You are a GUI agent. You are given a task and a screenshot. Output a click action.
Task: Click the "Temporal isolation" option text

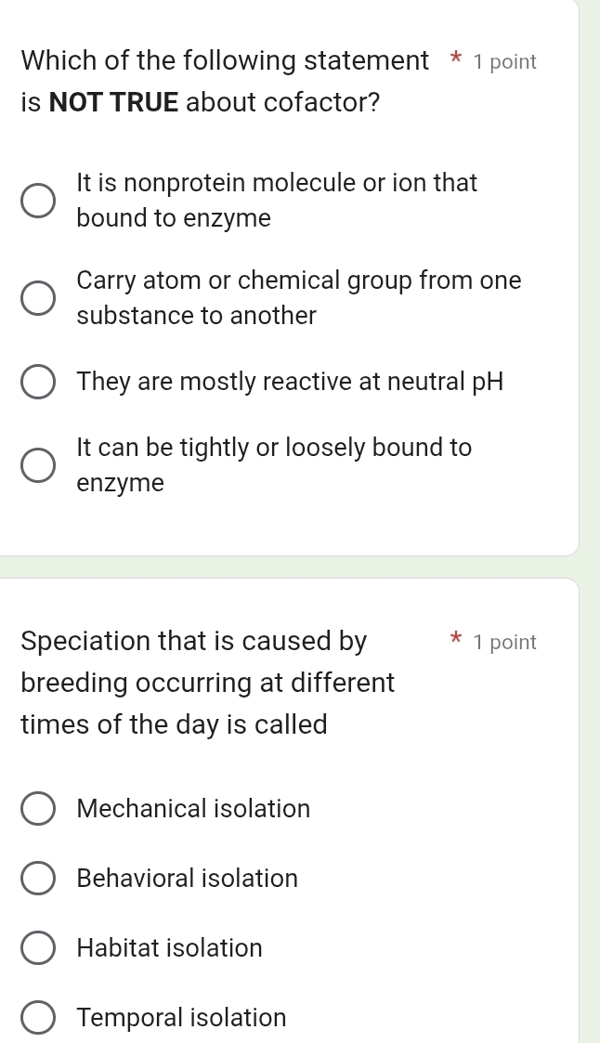click(x=182, y=1018)
